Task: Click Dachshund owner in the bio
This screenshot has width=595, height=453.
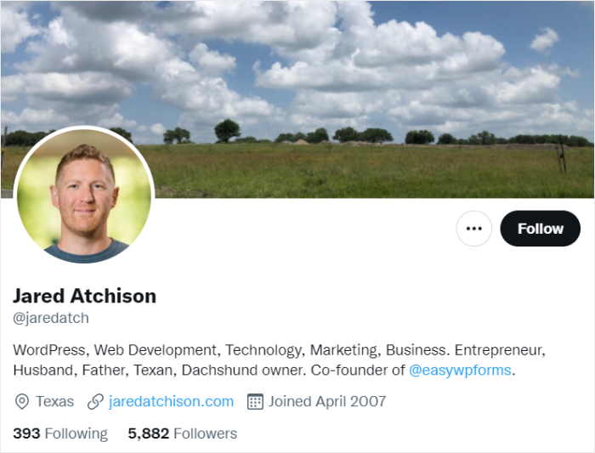Action: click(242, 370)
